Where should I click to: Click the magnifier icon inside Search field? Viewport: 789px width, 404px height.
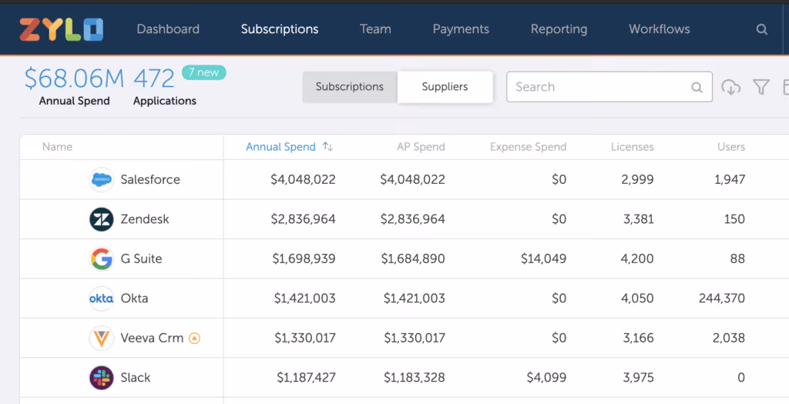tap(697, 88)
